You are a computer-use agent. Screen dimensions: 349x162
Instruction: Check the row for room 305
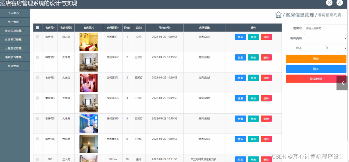38,159
